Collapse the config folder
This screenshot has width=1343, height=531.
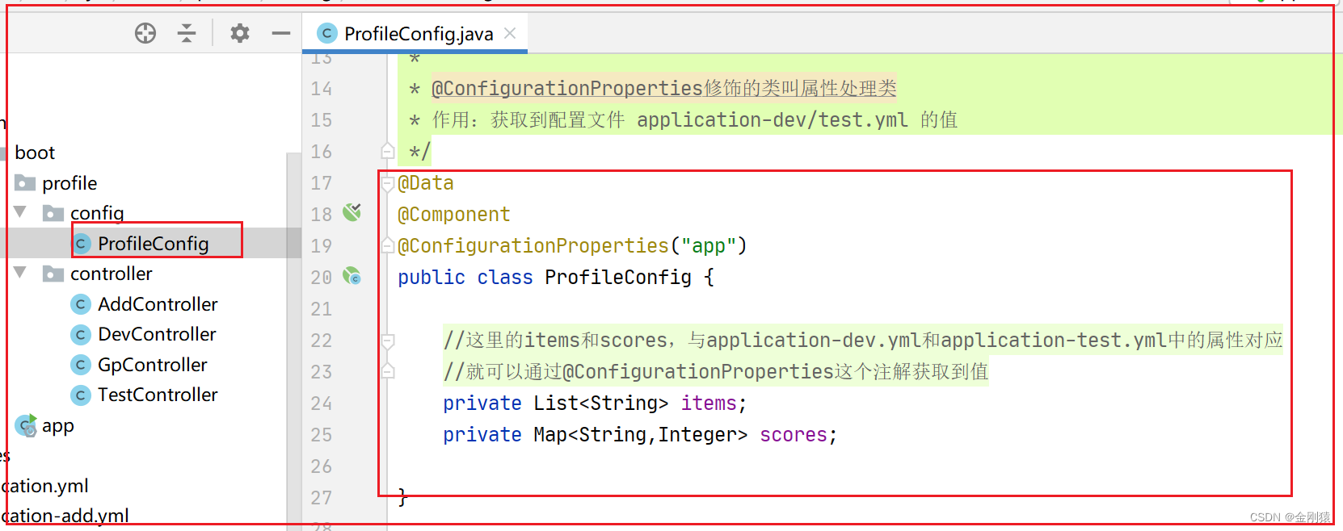click(20, 212)
